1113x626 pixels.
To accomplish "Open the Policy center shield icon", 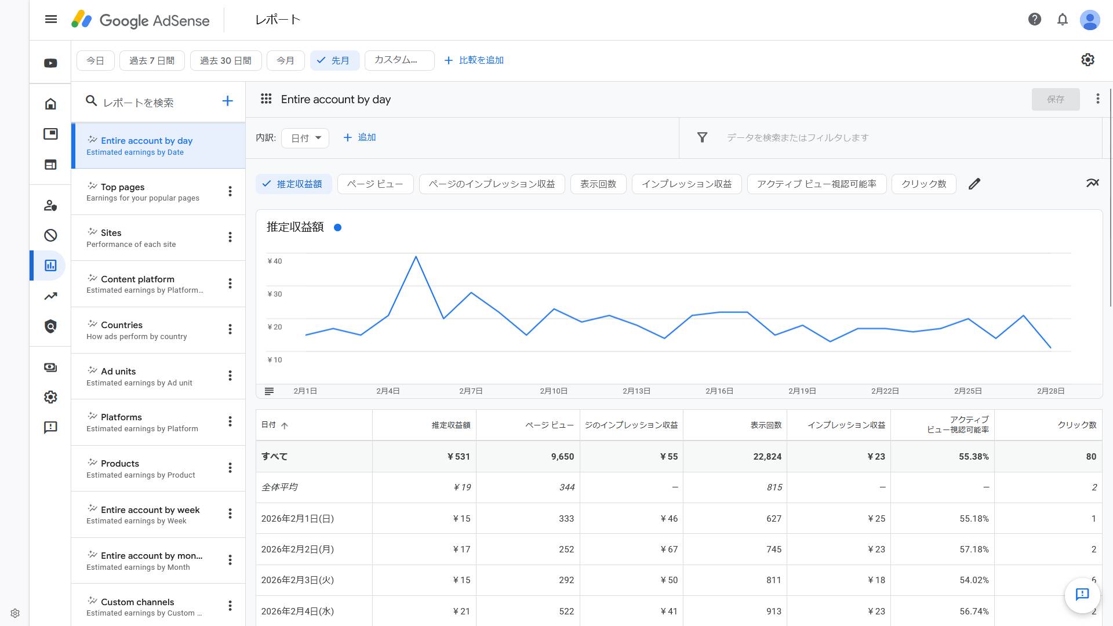I will pyautogui.click(x=50, y=326).
